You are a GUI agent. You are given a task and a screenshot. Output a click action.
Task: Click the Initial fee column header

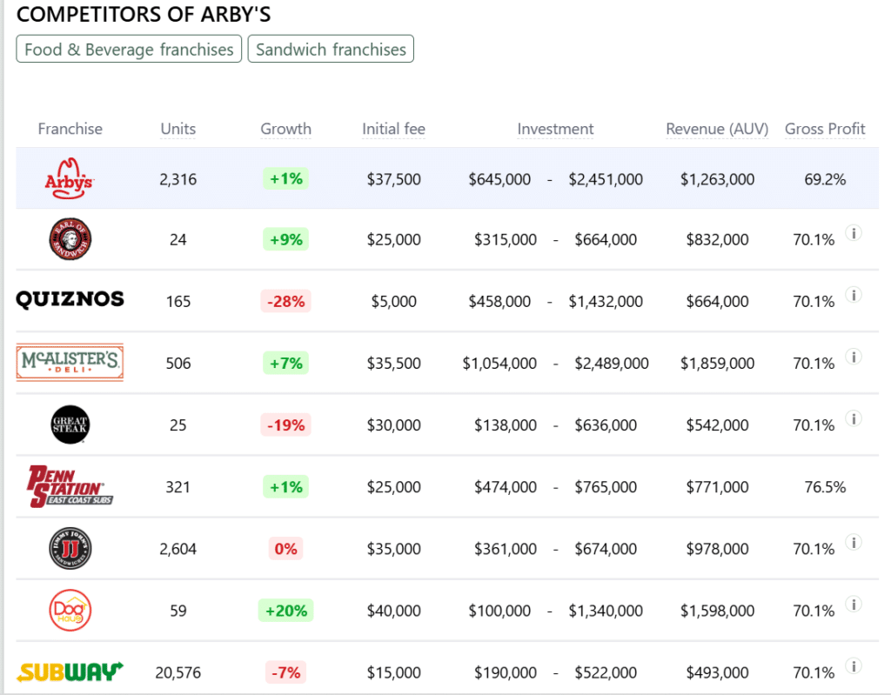pos(394,129)
